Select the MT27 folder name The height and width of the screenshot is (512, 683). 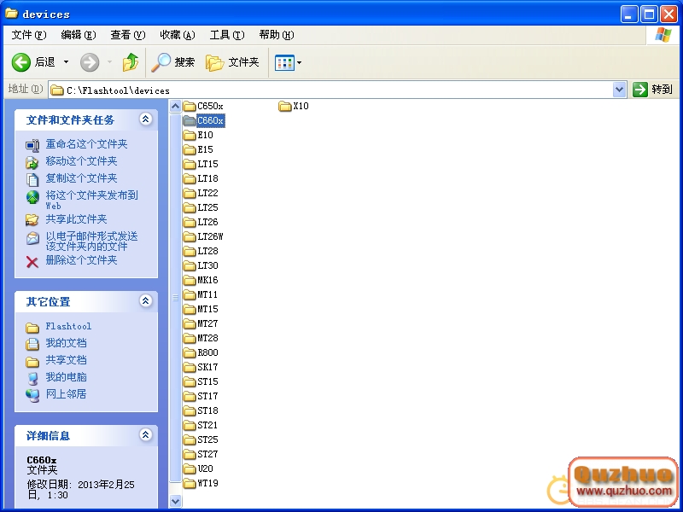click(207, 323)
